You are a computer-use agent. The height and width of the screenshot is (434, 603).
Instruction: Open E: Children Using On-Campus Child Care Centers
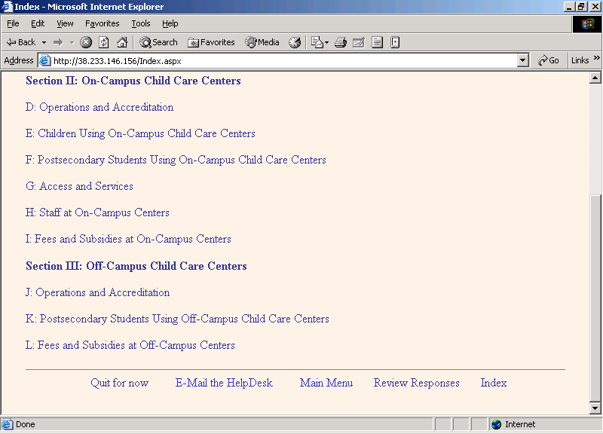(x=140, y=134)
